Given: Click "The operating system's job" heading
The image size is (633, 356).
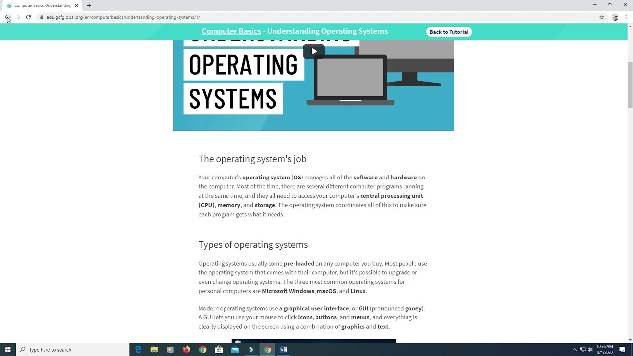Looking at the screenshot, I should coord(252,159).
